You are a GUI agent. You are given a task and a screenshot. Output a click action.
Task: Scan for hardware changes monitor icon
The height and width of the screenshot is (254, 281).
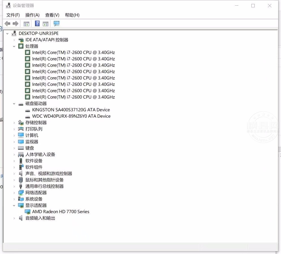click(x=57, y=23)
